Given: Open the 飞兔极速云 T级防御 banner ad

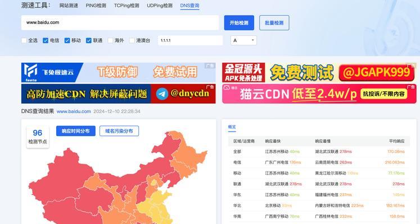Looking at the screenshot, I should coord(119,73).
